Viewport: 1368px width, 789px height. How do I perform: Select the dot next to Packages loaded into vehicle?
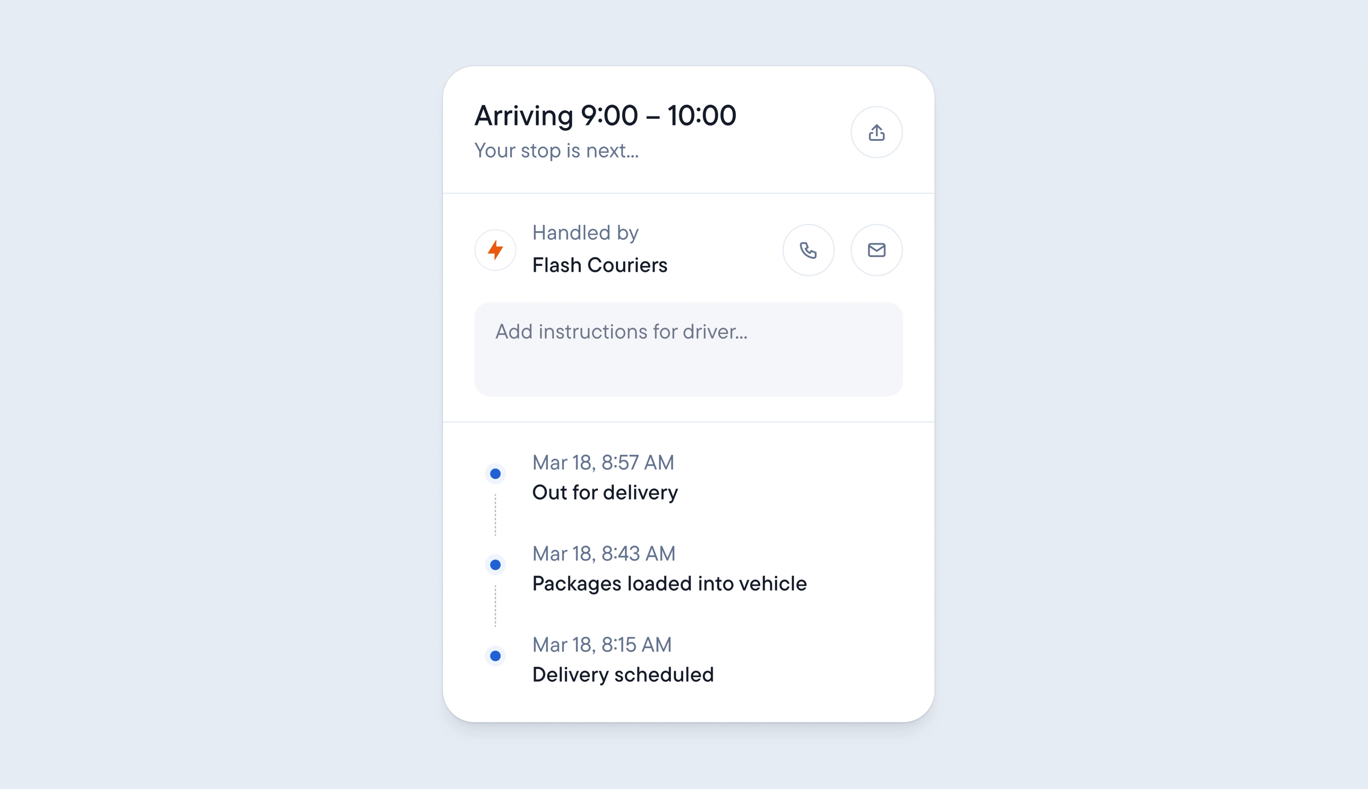pos(495,564)
